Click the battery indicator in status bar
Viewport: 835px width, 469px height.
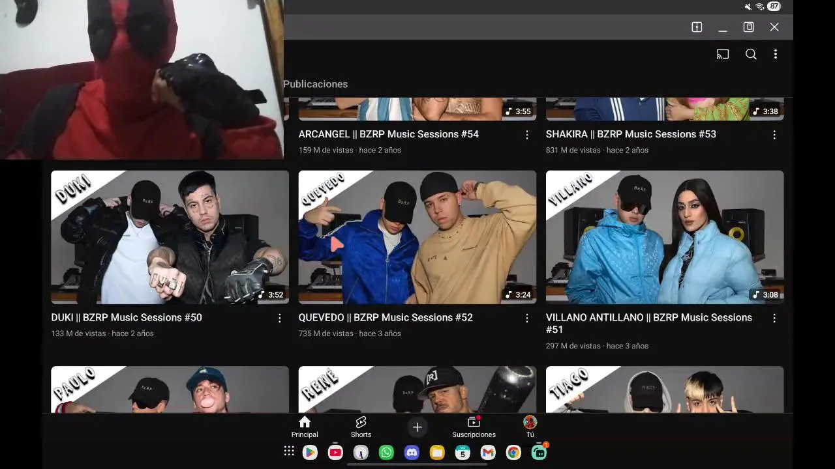click(x=774, y=7)
